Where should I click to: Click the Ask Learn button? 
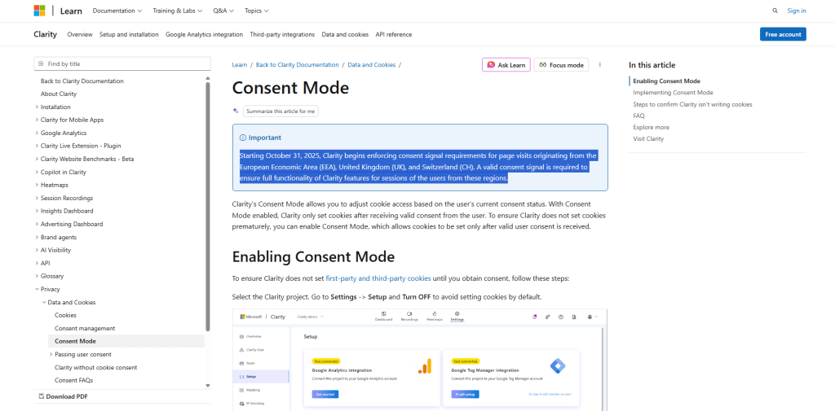[x=506, y=65]
